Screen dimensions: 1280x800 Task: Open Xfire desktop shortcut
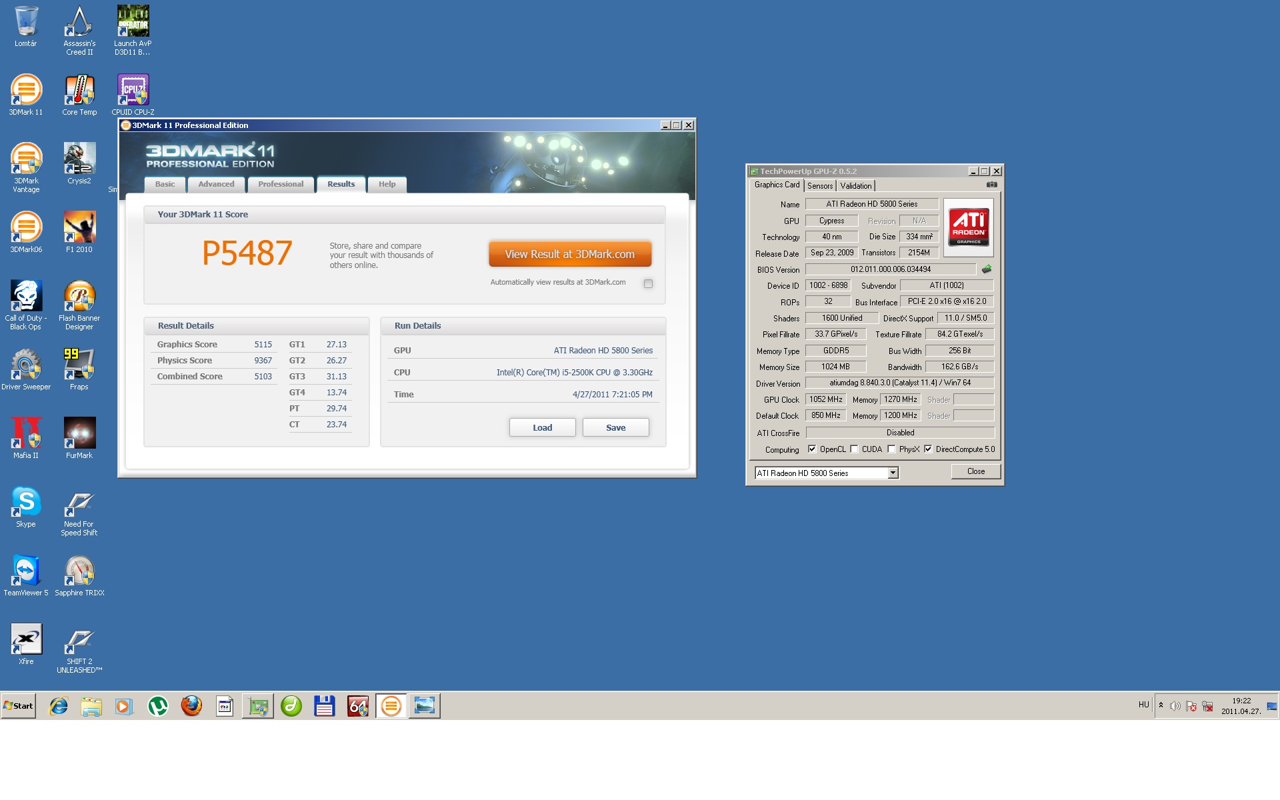pyautogui.click(x=26, y=644)
